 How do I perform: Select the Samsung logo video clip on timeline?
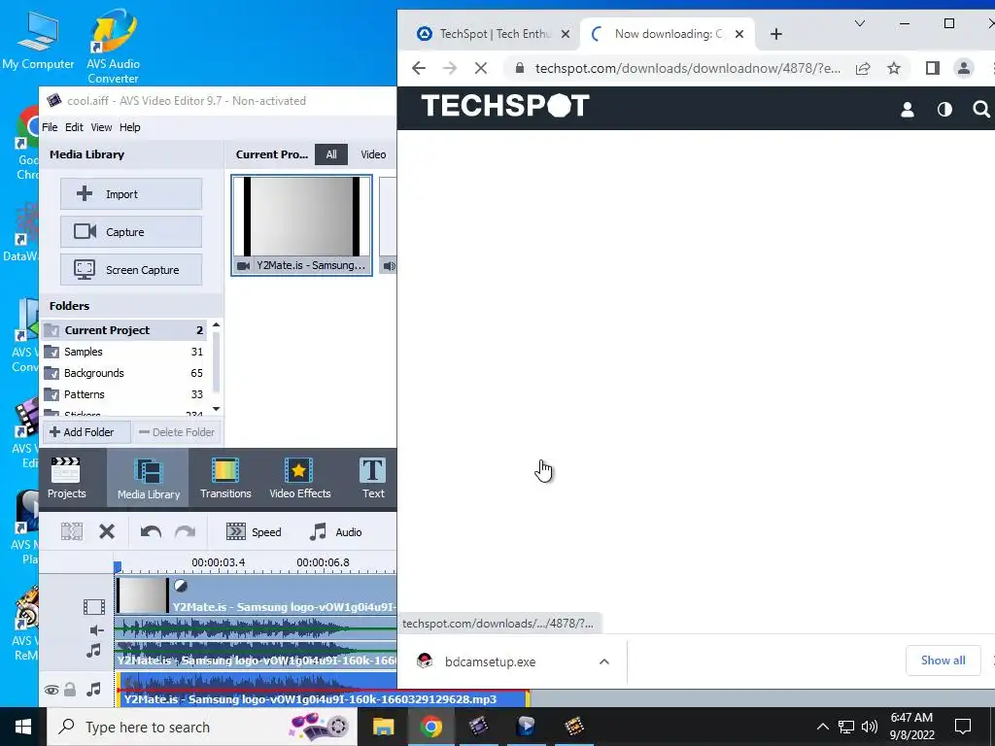257,595
